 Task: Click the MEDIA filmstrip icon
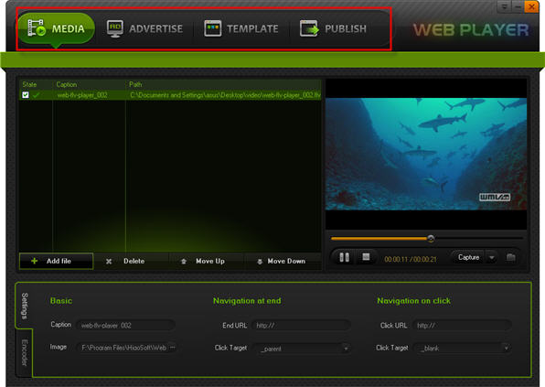[x=37, y=27]
